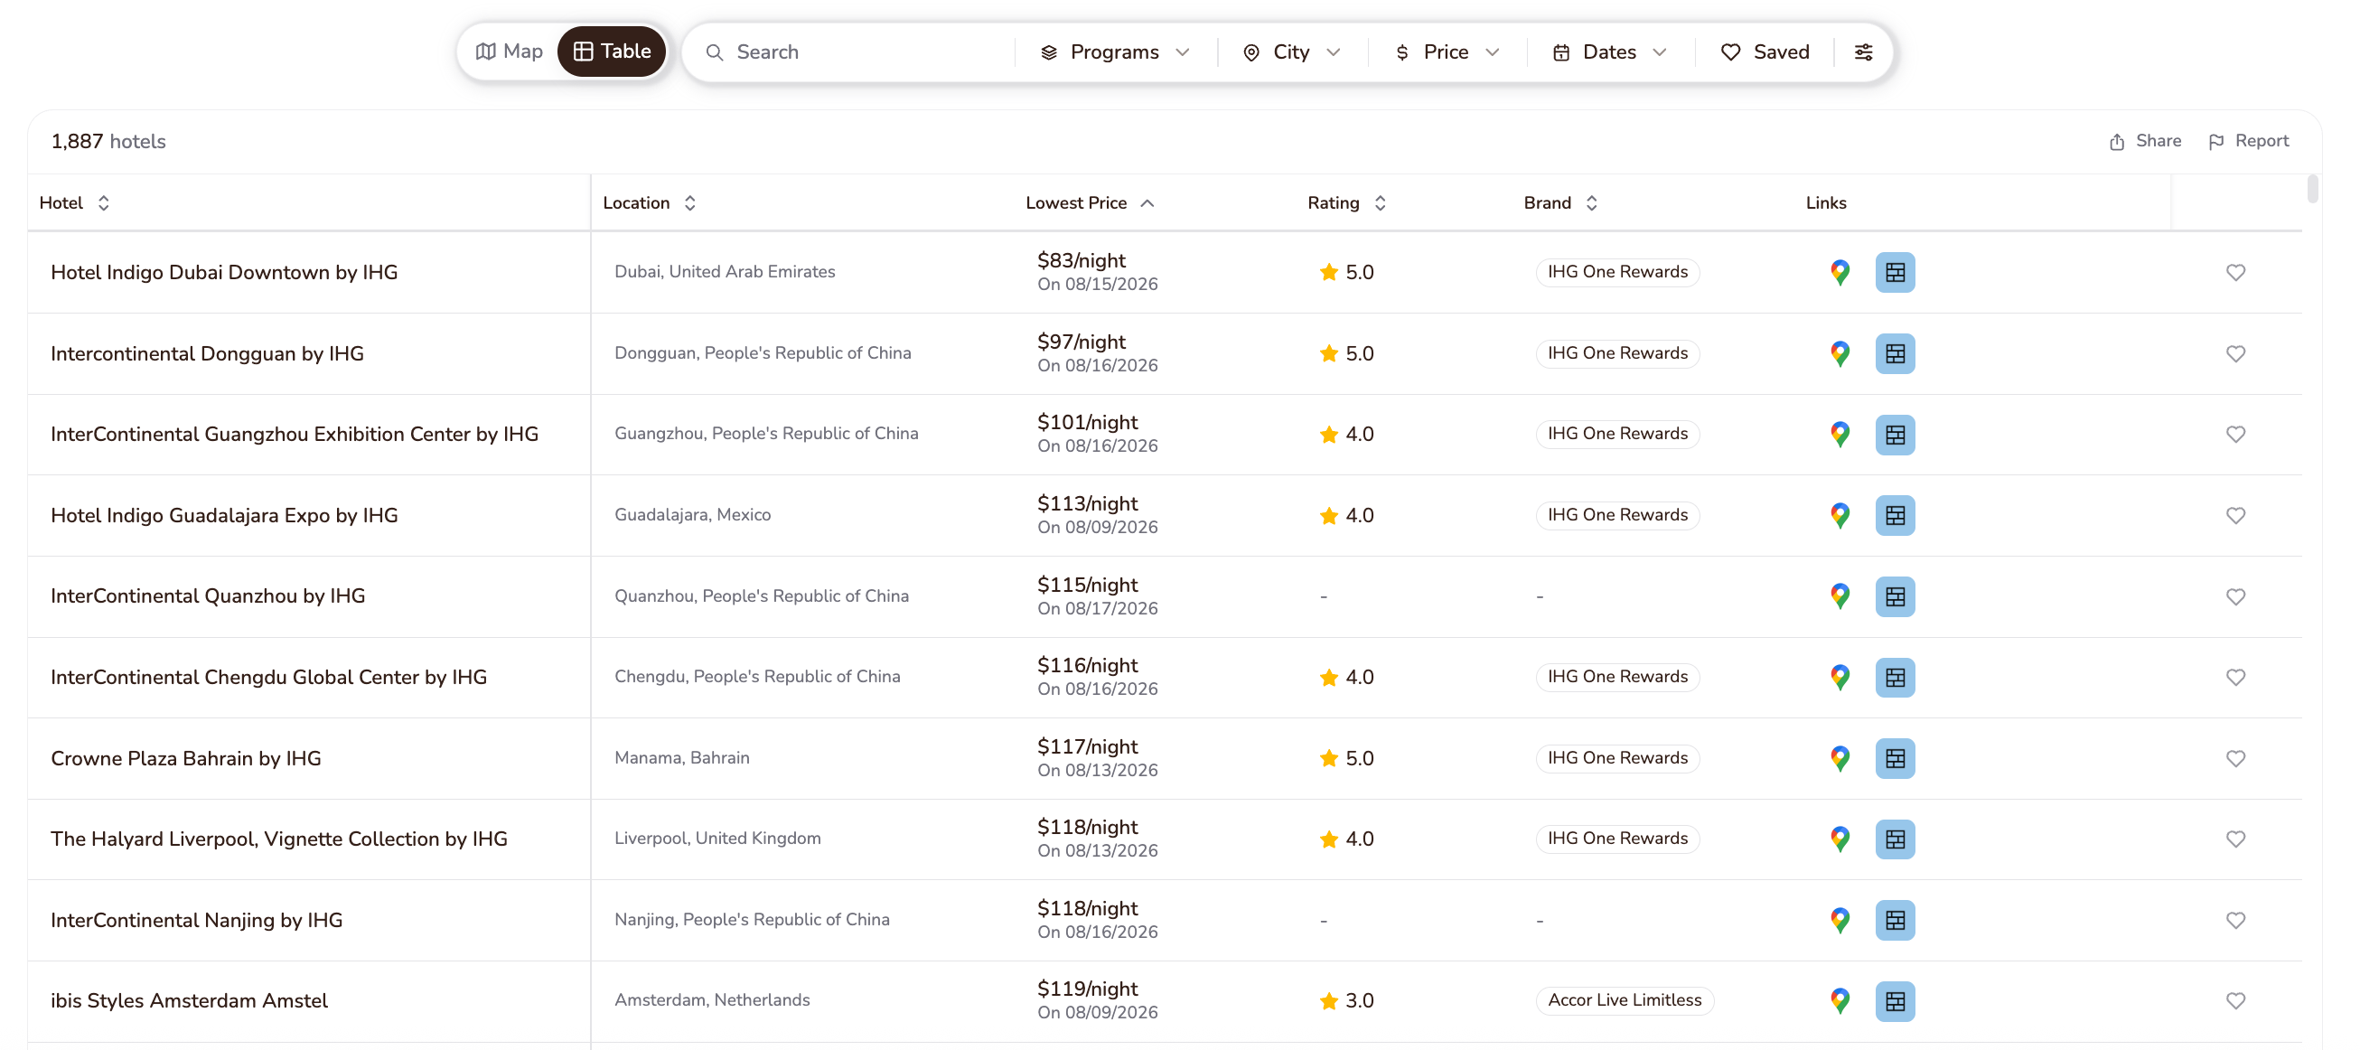The height and width of the screenshot is (1050, 2360).
Task: Sort table by Brand column
Action: point(1560,203)
